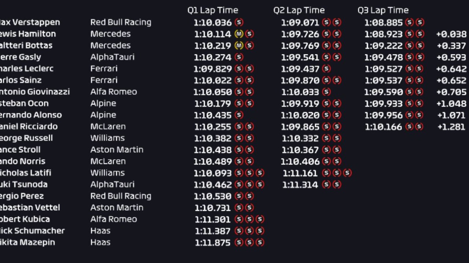Click the Q2 Lap Time column header
469x263 pixels.
(x=299, y=10)
